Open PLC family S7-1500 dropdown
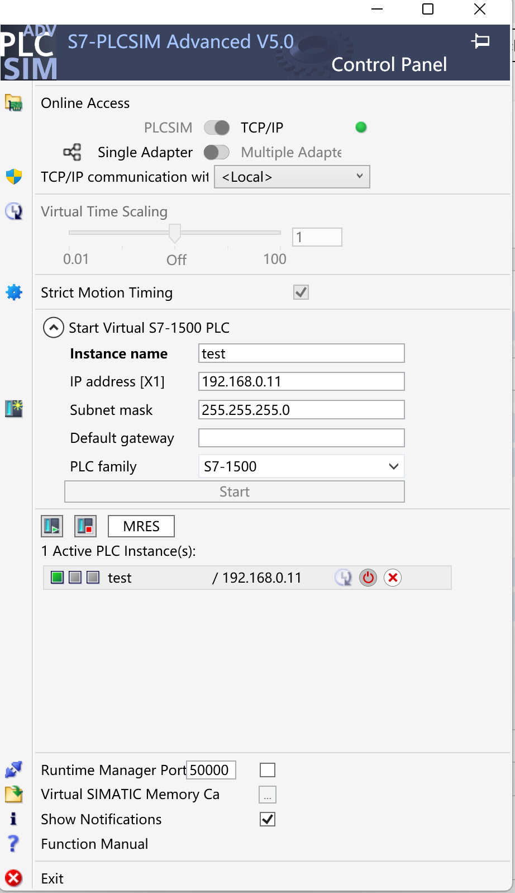Image resolution: width=515 pixels, height=893 pixels. (x=302, y=466)
